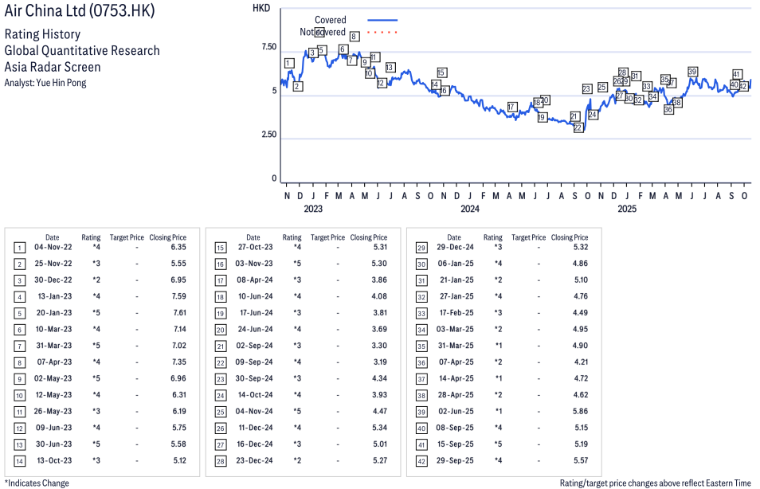Click the Air China Ltd (0753.HK) title
This screenshot has height=489, width=760.
click(80, 11)
